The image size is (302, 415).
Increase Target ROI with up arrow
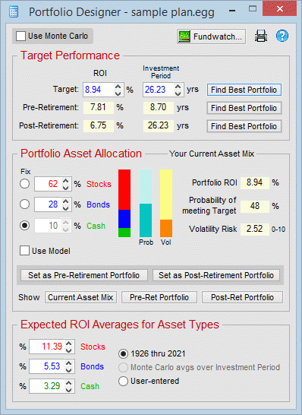[x=118, y=87]
